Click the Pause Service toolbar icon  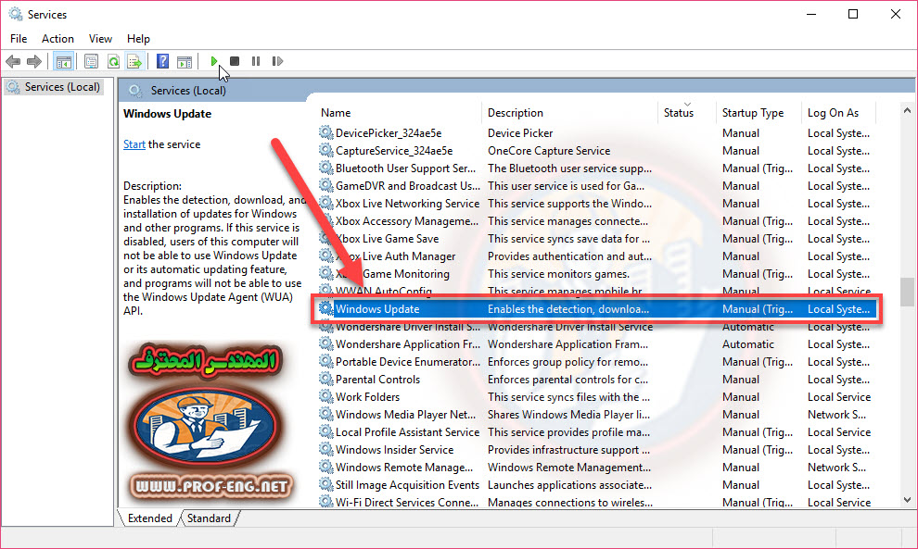coord(256,61)
